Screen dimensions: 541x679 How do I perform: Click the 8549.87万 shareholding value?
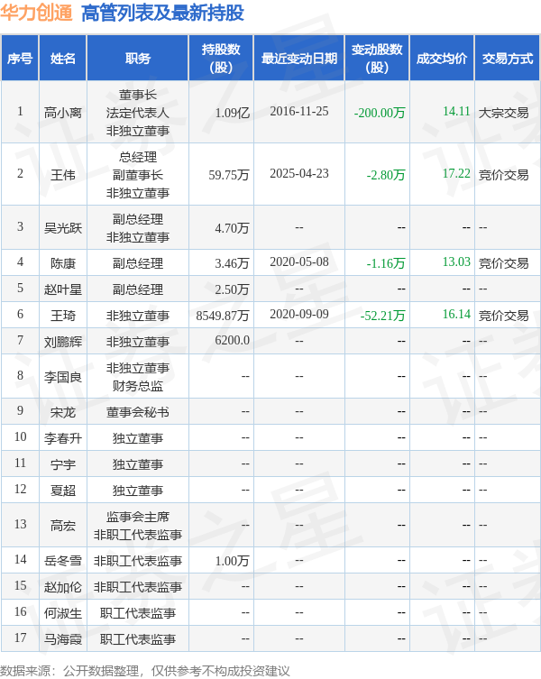tap(223, 316)
